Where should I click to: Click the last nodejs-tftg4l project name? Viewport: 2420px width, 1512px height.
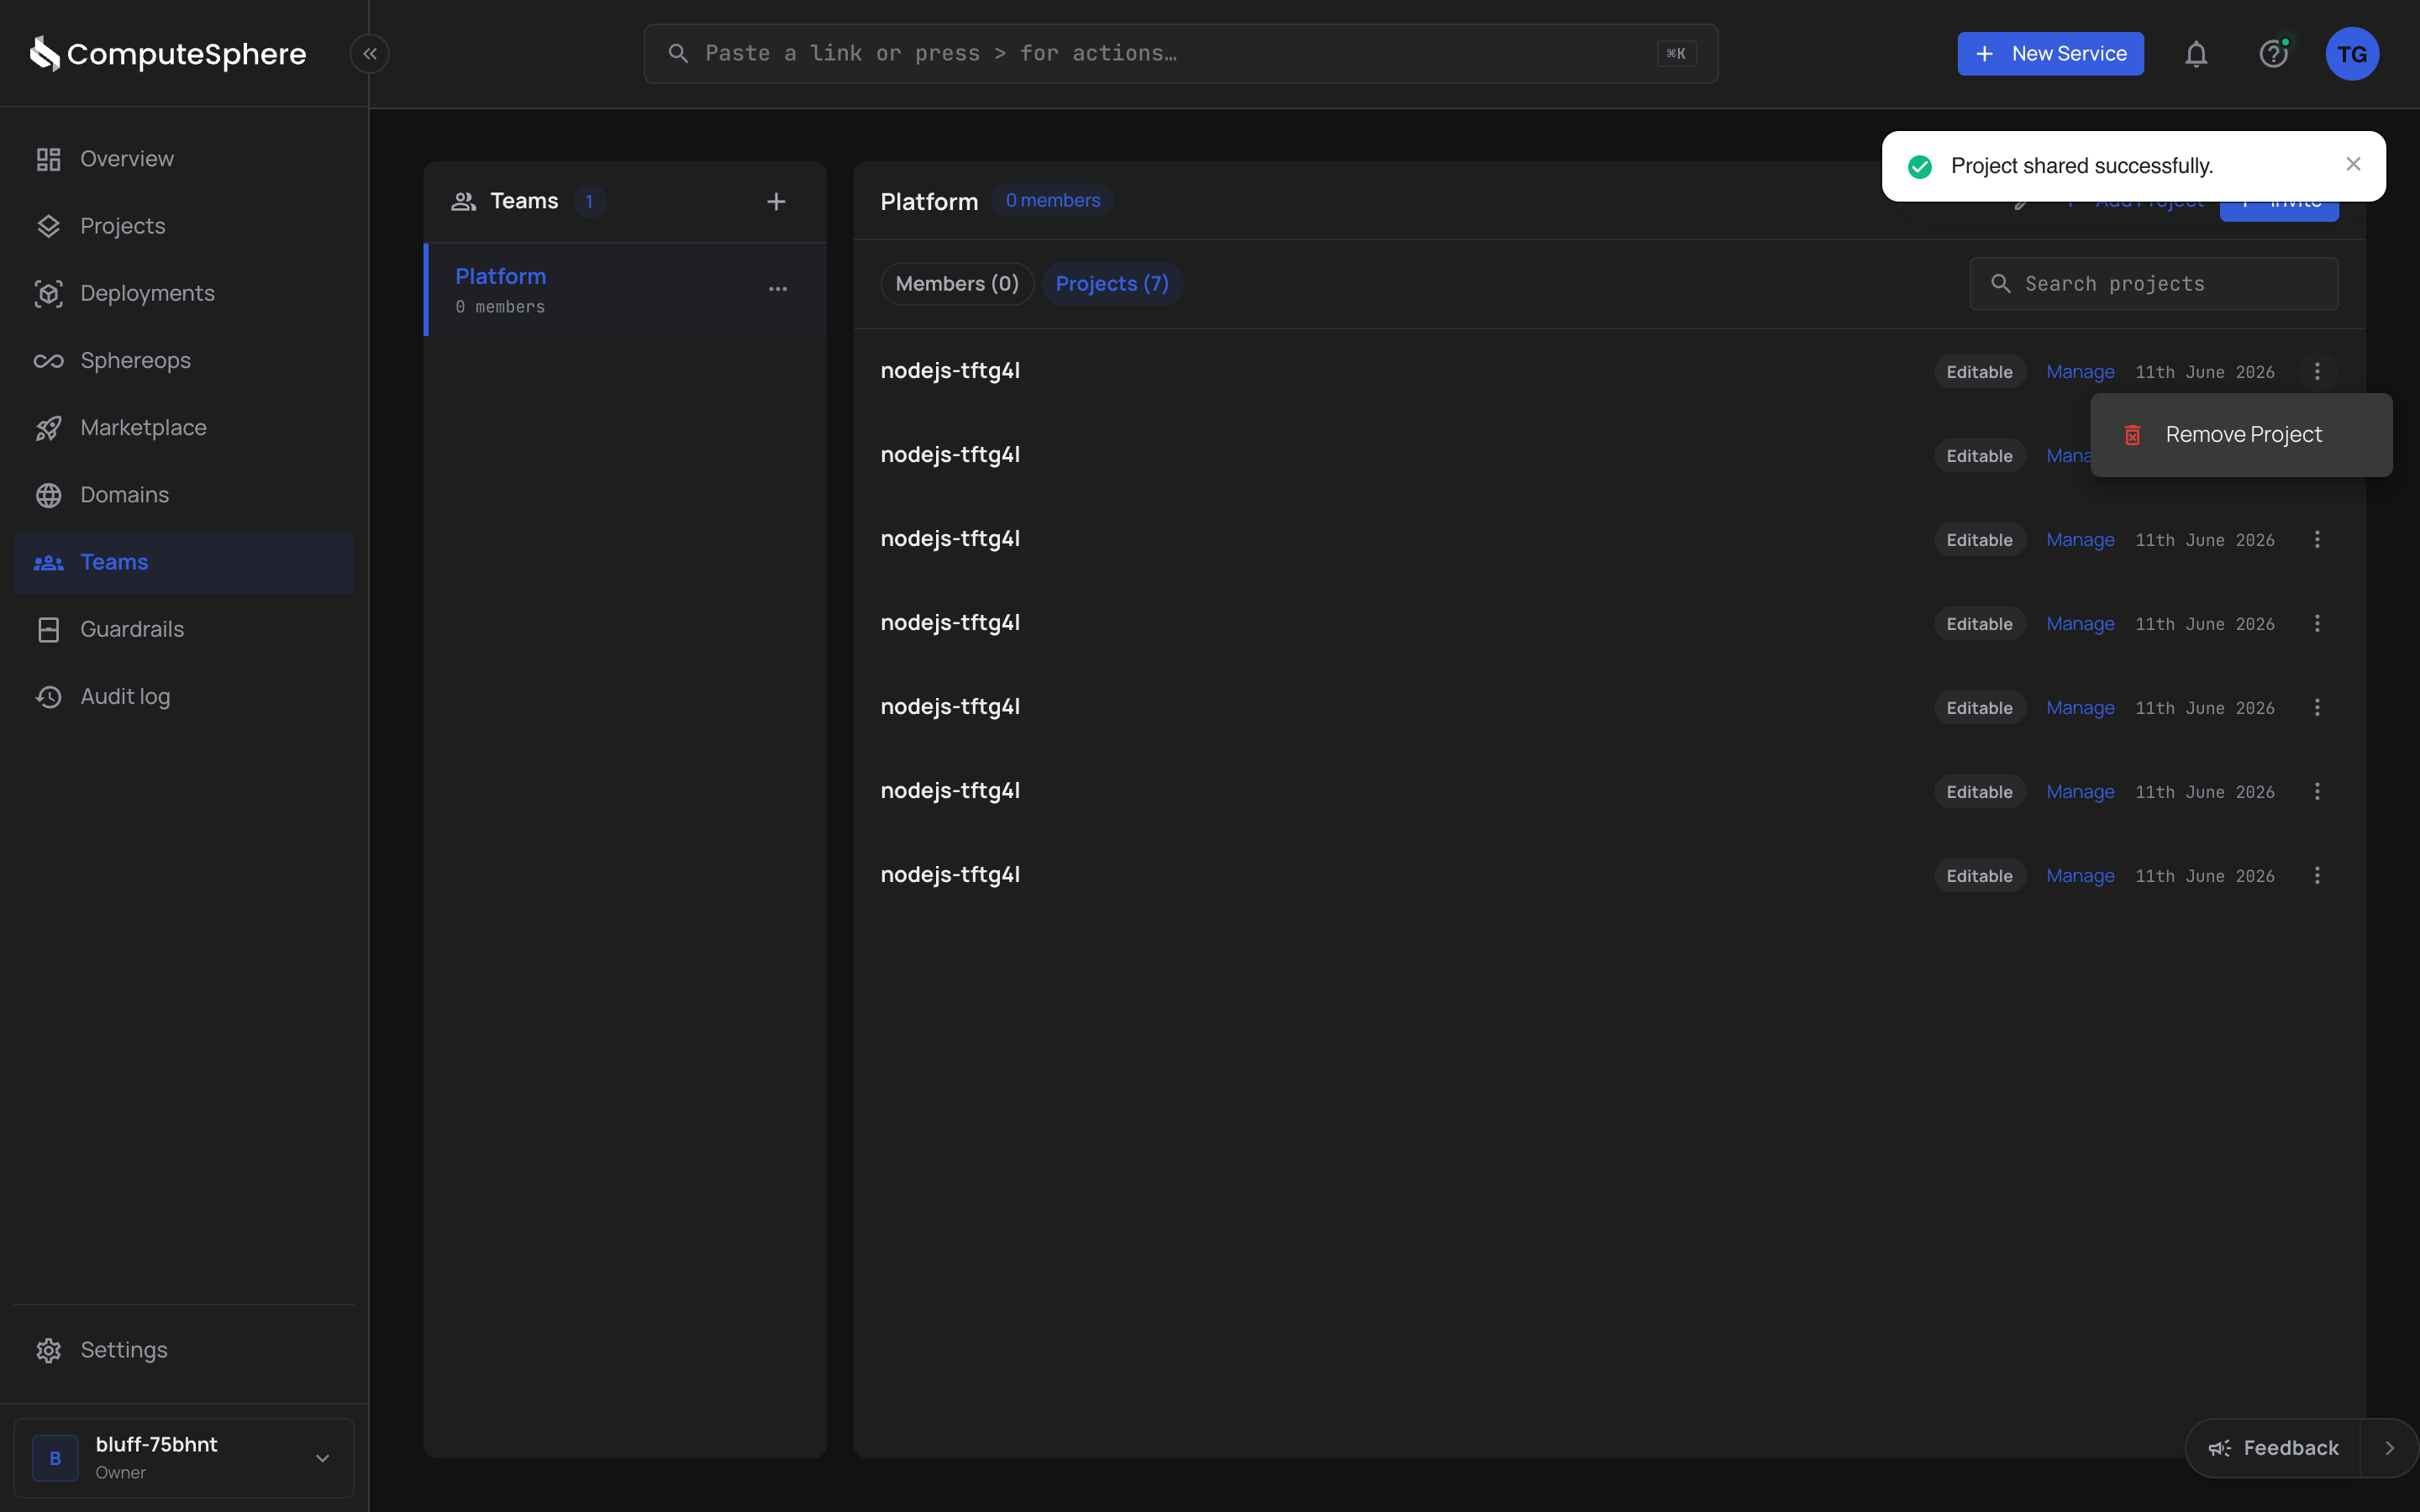coord(950,875)
